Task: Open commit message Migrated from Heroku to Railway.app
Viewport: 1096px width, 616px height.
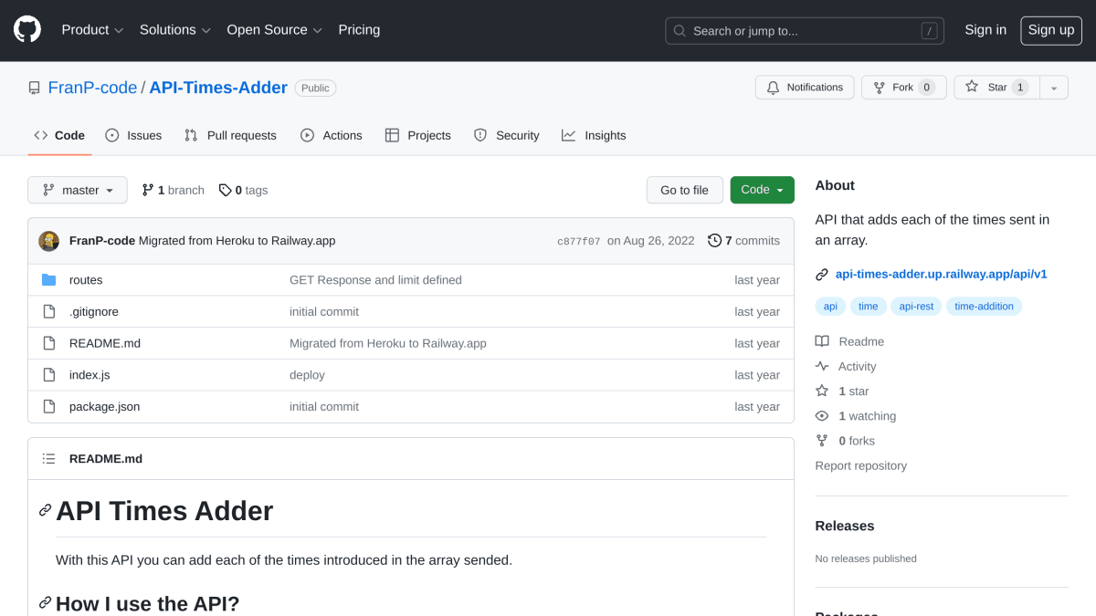Action: 237,241
